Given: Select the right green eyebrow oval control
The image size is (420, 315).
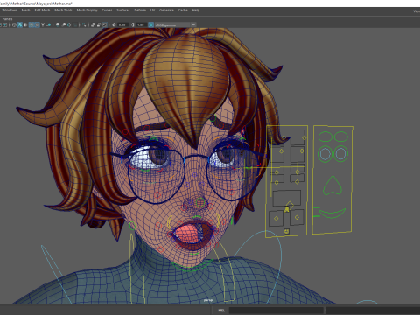Looking at the screenshot, I should tap(341, 136).
